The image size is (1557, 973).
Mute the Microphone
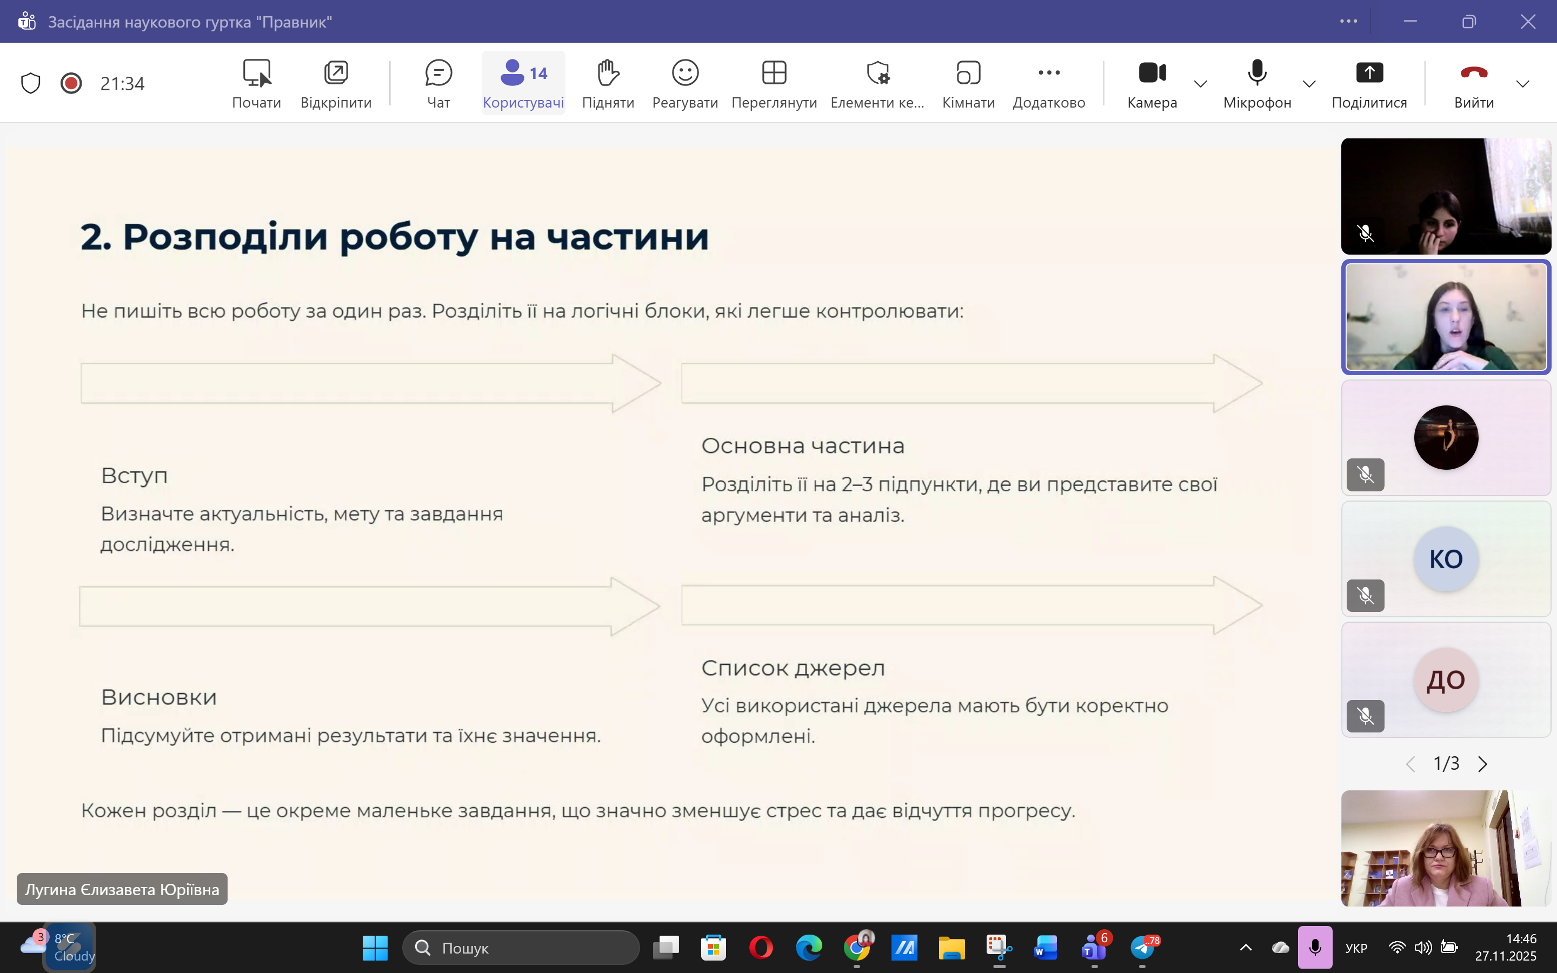[x=1256, y=83]
